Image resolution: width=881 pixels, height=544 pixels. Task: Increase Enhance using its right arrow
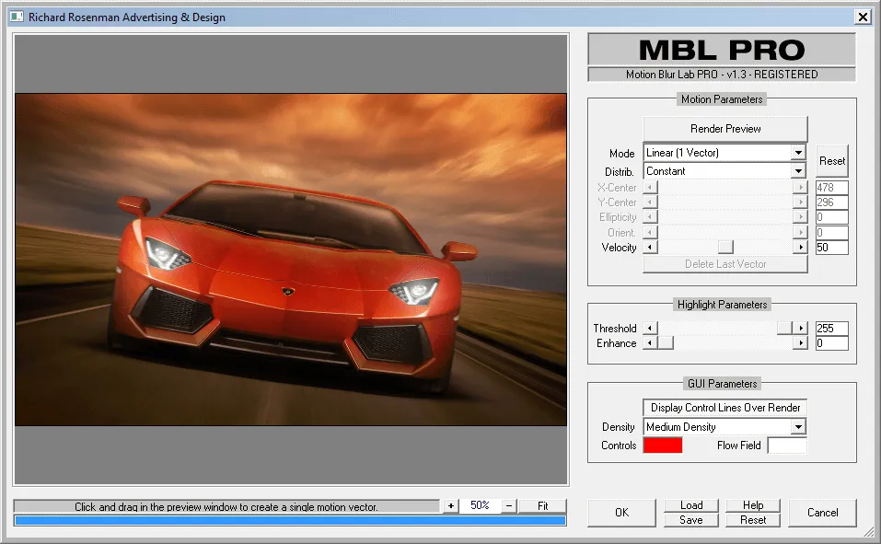point(800,342)
